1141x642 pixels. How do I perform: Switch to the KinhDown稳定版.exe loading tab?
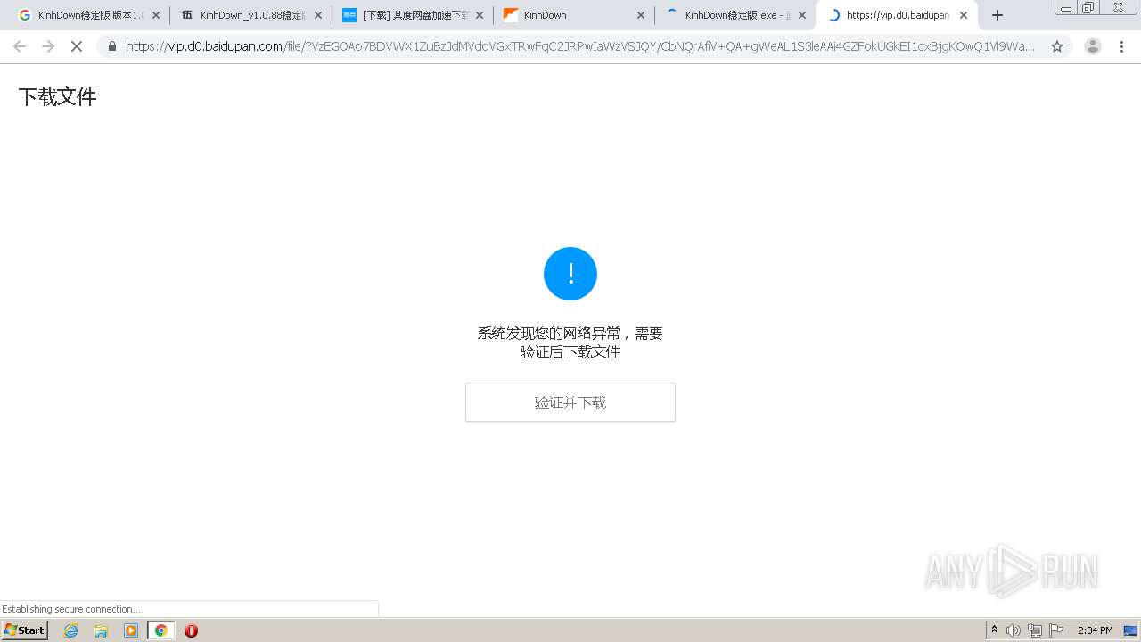coord(735,15)
